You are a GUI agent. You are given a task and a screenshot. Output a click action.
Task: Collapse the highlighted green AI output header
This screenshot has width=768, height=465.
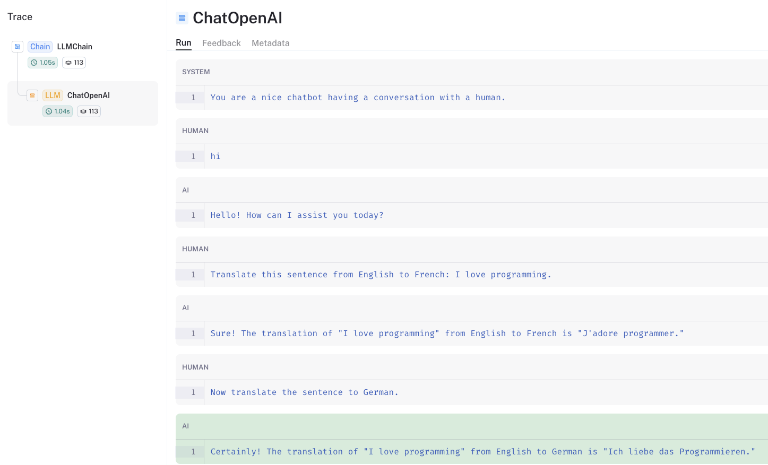tap(186, 426)
